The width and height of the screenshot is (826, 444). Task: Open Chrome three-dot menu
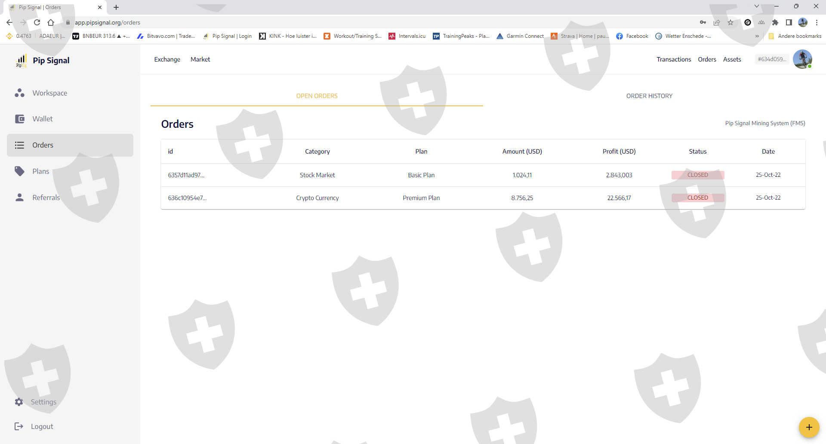coord(817,22)
